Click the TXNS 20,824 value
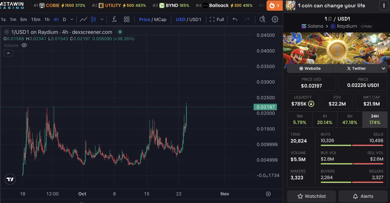Image resolution: width=390 pixels, height=203 pixels. [x=299, y=141]
